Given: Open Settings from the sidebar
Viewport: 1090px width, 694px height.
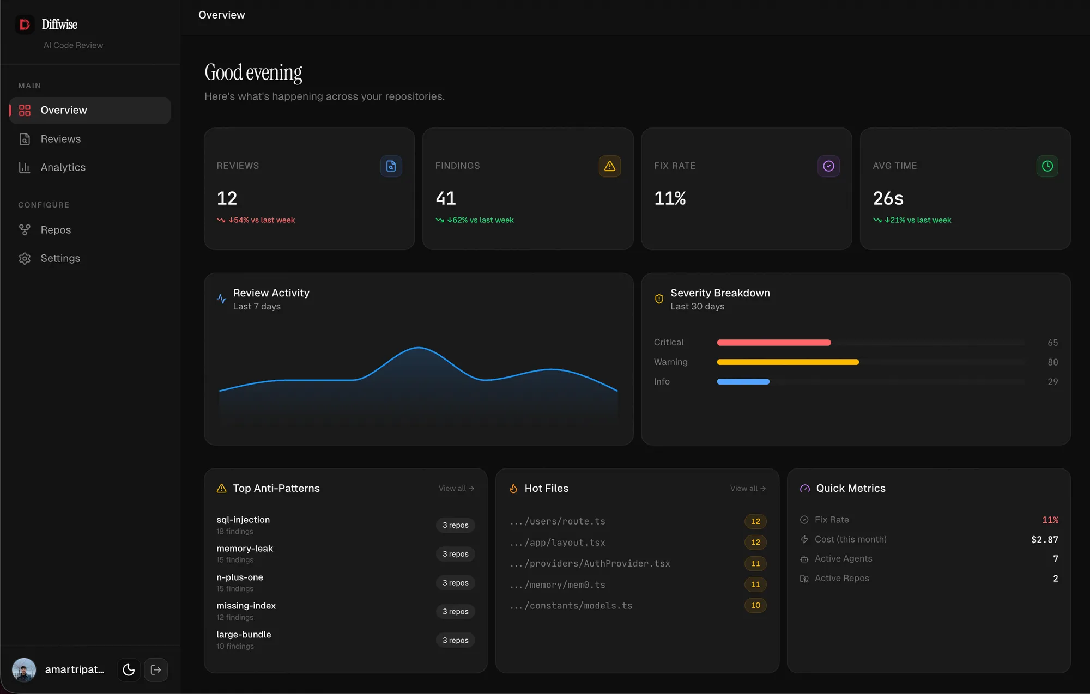Looking at the screenshot, I should 90,258.
